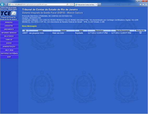This screenshot has width=148, height=114.
Task: Sort table by Data de Envio header
Action: coord(99,31)
